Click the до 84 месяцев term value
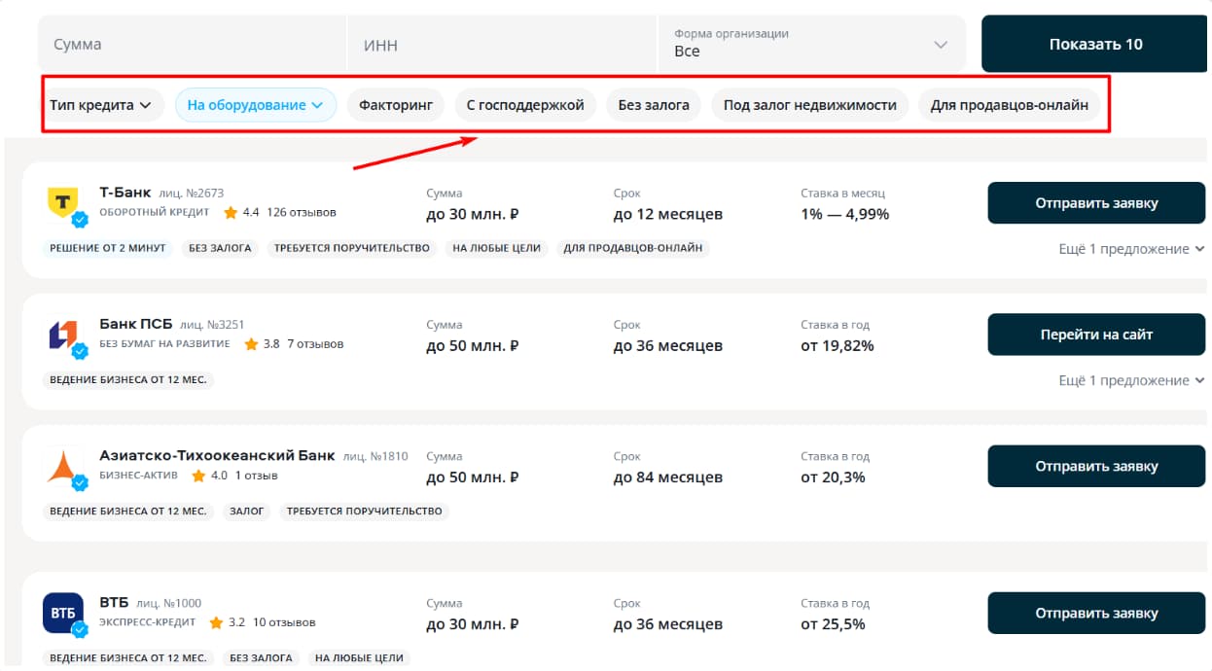Screen dimensions: 1212x671 (x=668, y=477)
